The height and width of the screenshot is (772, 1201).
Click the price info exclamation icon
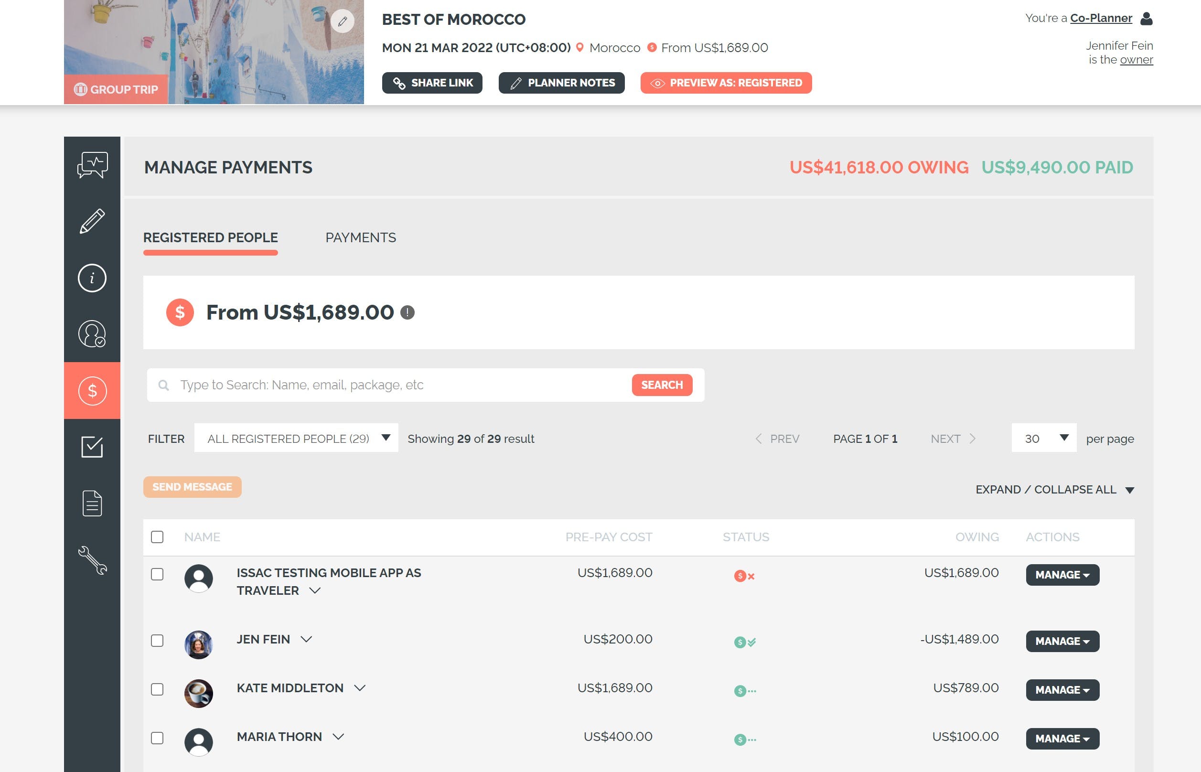[x=407, y=312]
